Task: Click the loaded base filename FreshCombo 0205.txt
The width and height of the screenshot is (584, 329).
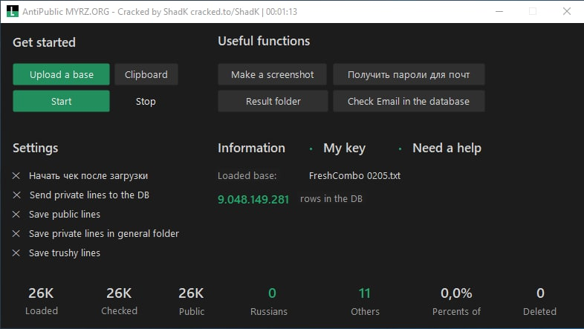Action: 354,176
